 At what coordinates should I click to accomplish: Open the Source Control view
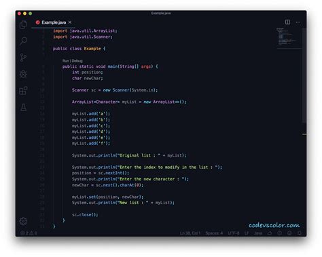pos(23,58)
